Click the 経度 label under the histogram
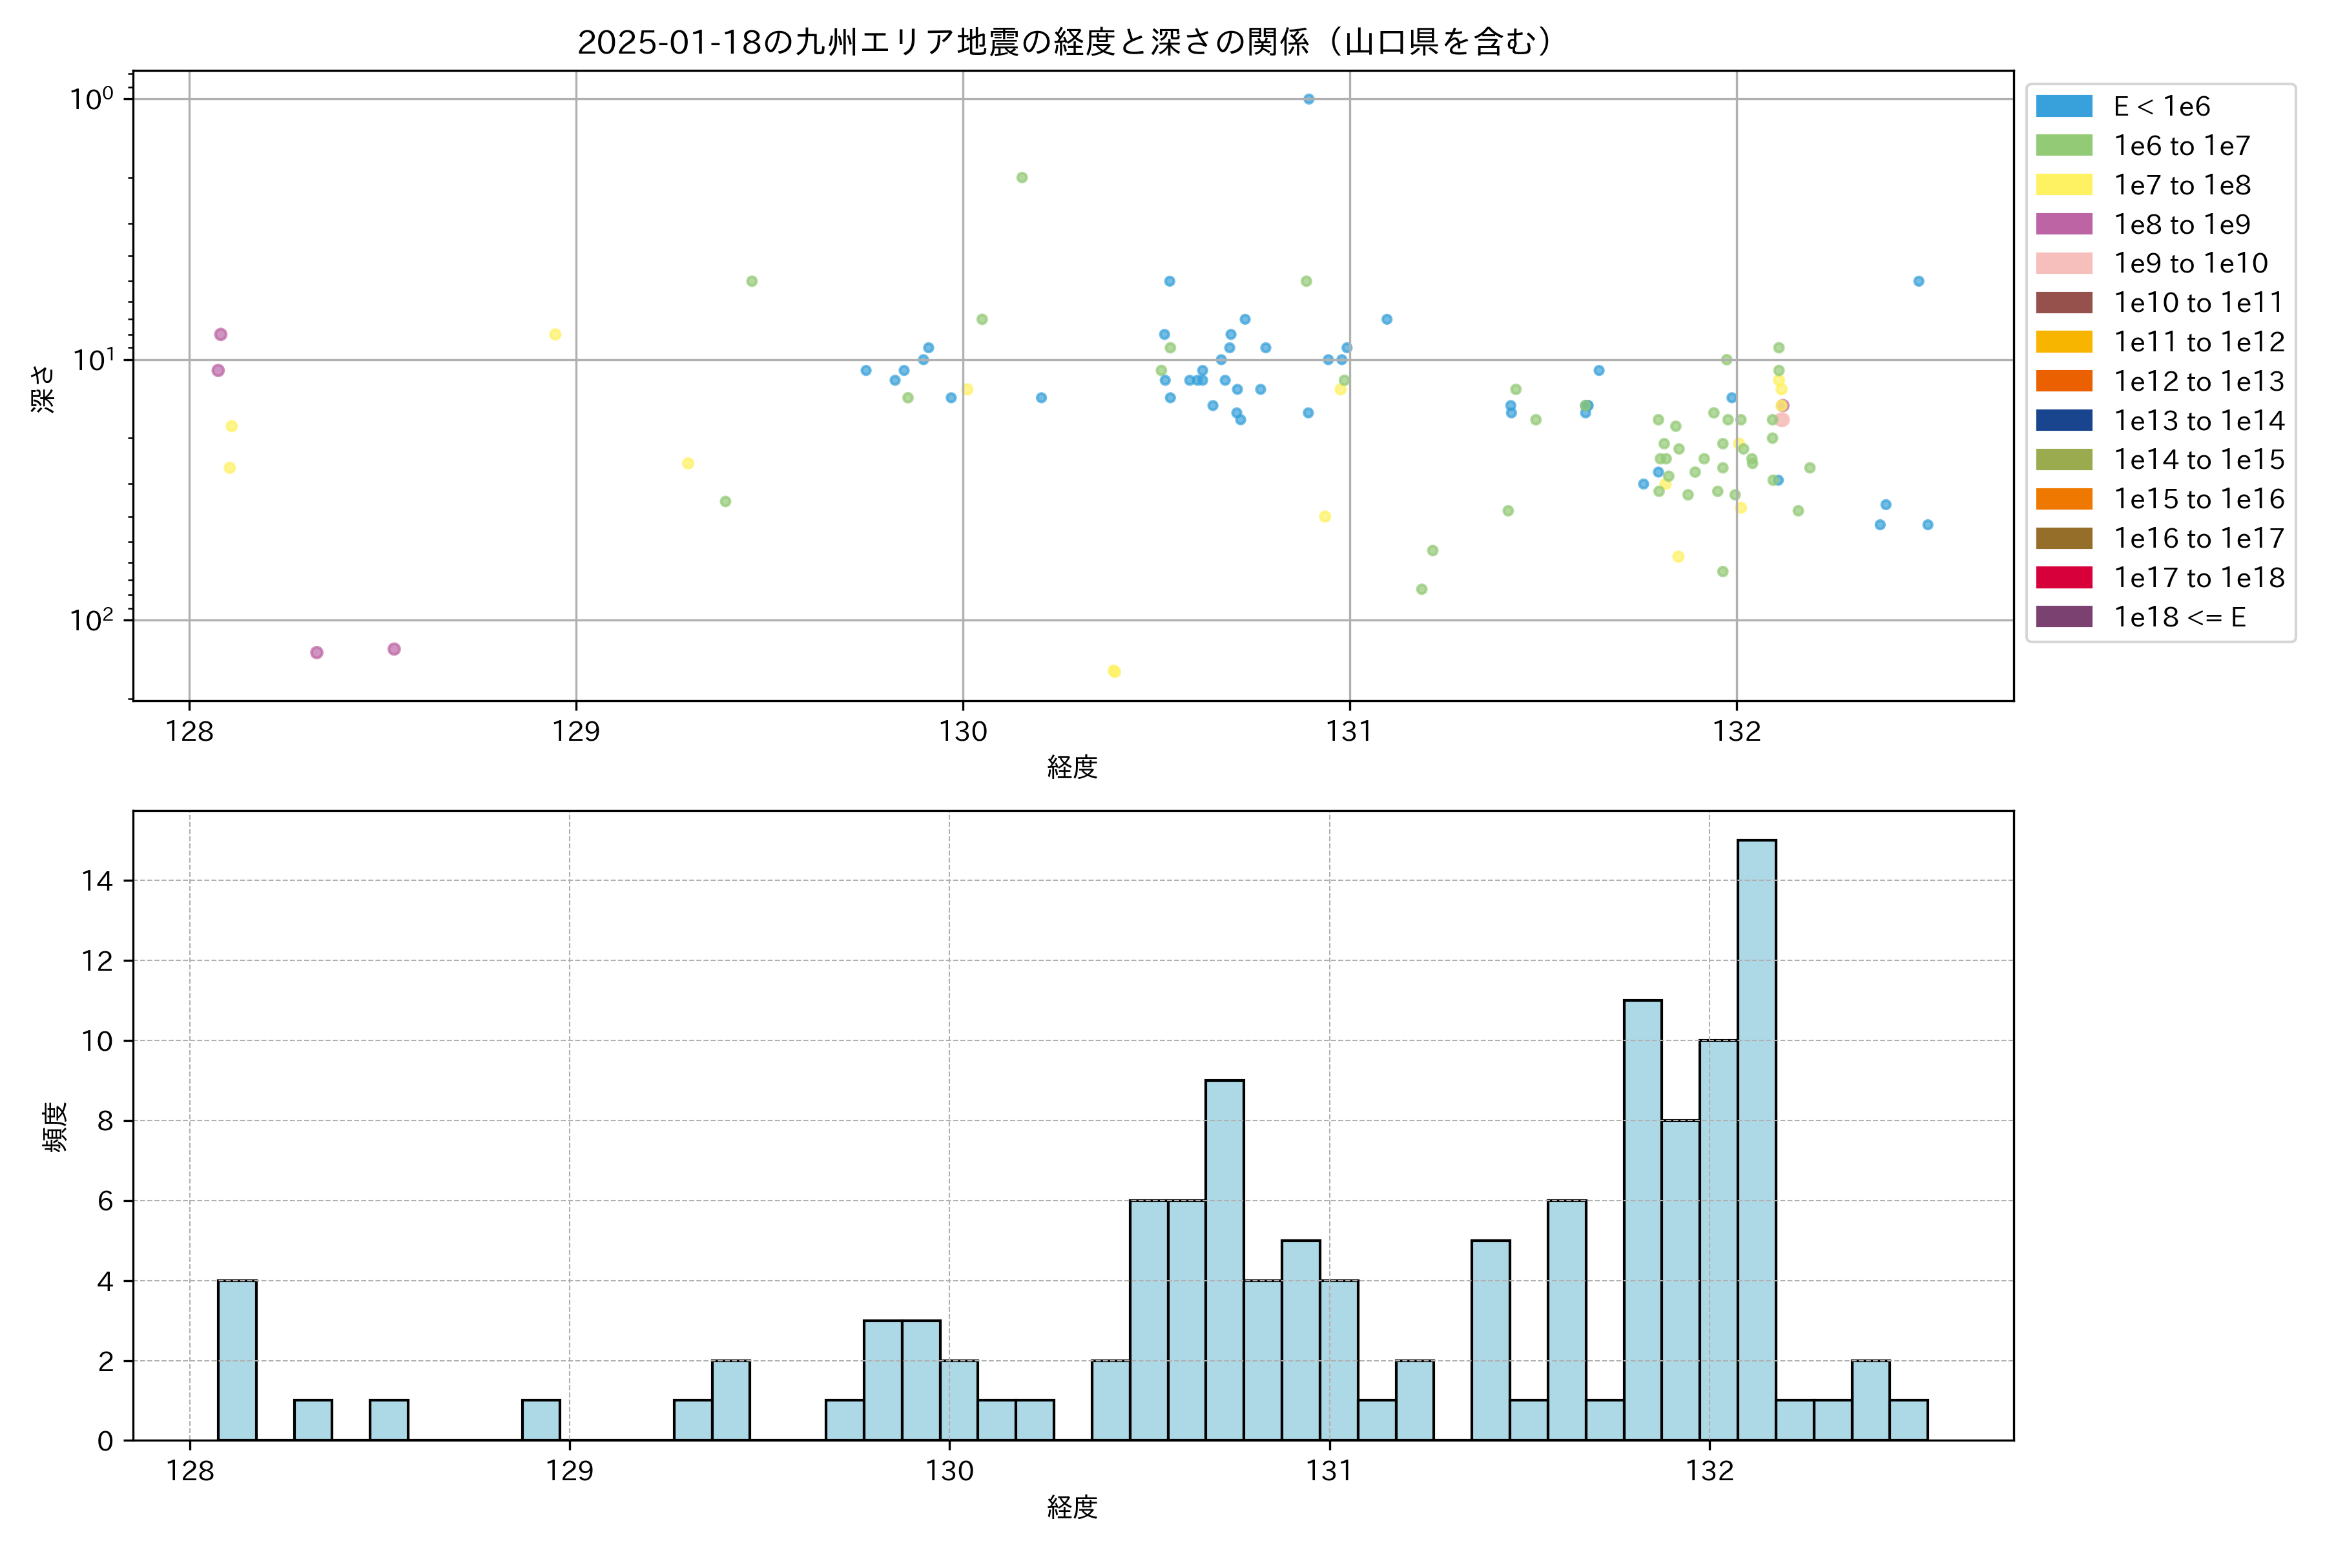2325x1550 pixels. (x=1073, y=1507)
